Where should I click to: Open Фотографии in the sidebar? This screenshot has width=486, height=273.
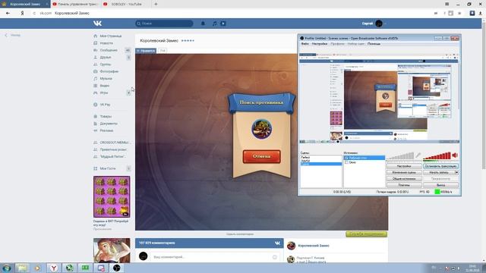[x=109, y=71]
